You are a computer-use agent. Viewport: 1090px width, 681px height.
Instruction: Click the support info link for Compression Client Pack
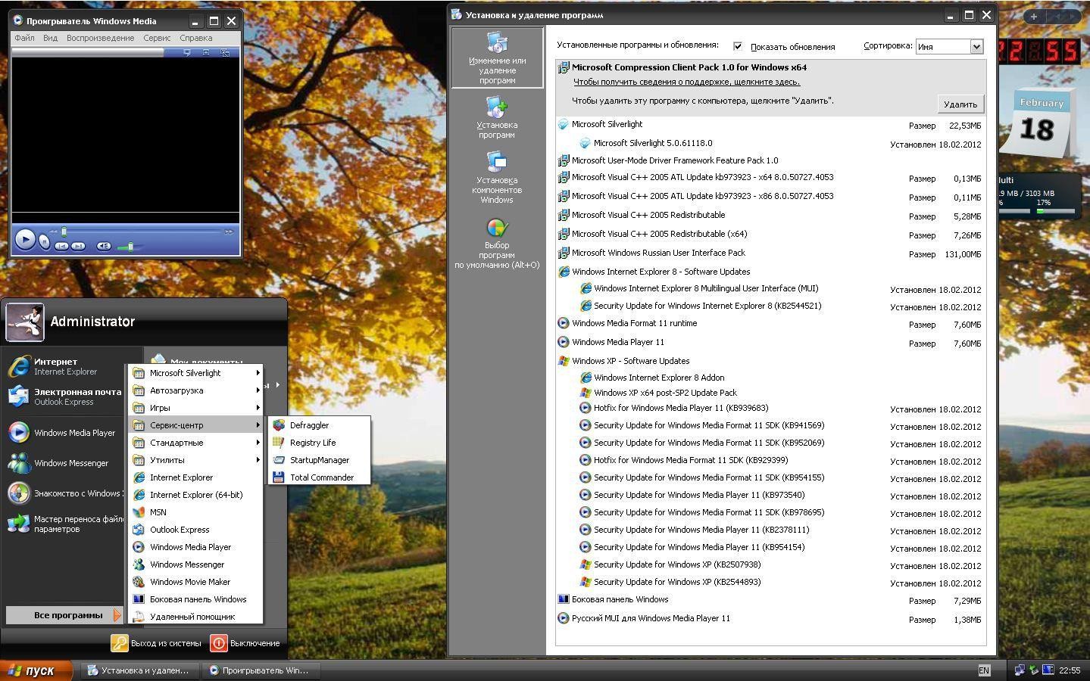686,82
